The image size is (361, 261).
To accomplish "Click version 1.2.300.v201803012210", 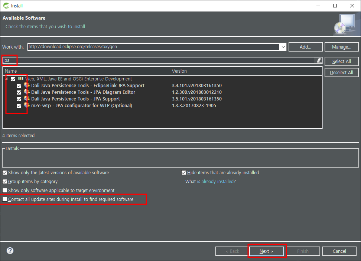I will 197,92.
